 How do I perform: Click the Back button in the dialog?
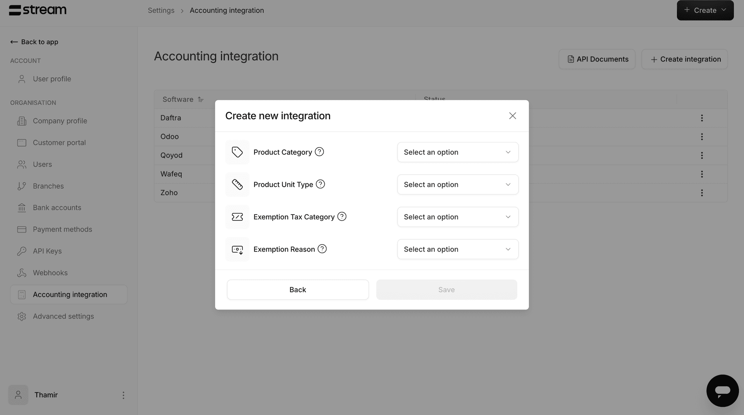(x=298, y=290)
